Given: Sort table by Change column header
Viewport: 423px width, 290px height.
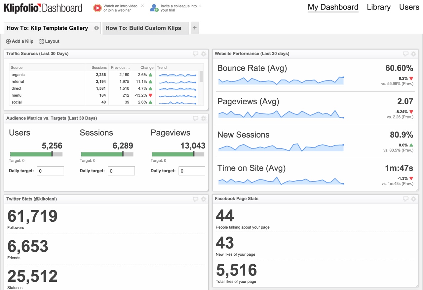Looking at the screenshot, I should point(143,67).
